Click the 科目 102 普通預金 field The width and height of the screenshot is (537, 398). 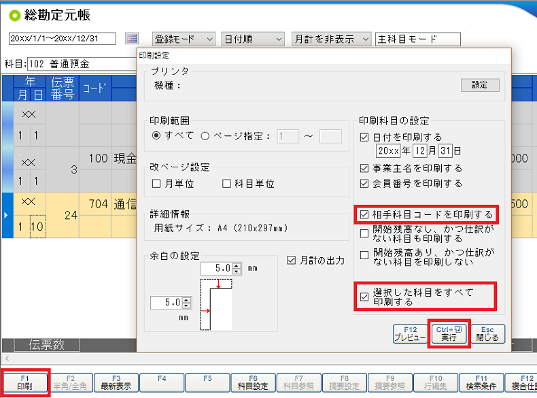point(82,64)
